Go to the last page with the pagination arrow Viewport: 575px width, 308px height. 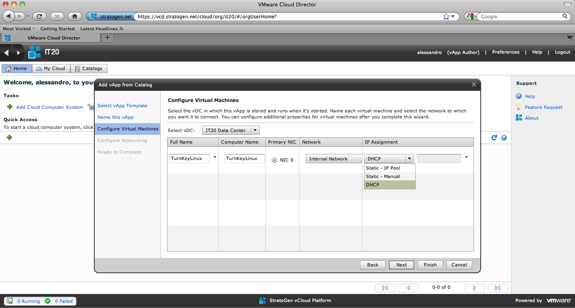point(497,288)
